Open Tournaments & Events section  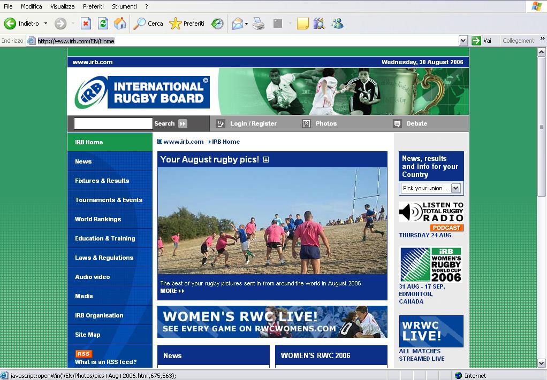tap(110, 200)
